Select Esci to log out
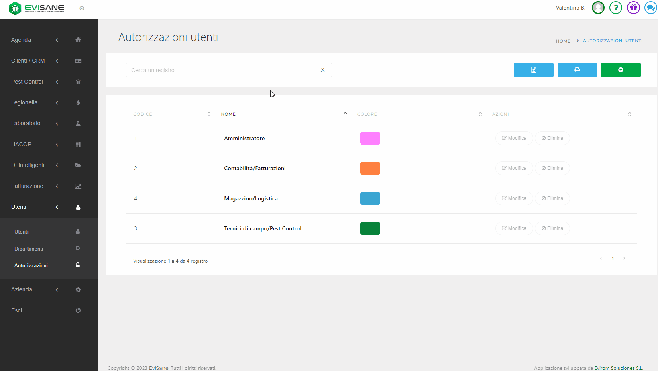Viewport: 658px width, 371px height. pyautogui.click(x=17, y=310)
